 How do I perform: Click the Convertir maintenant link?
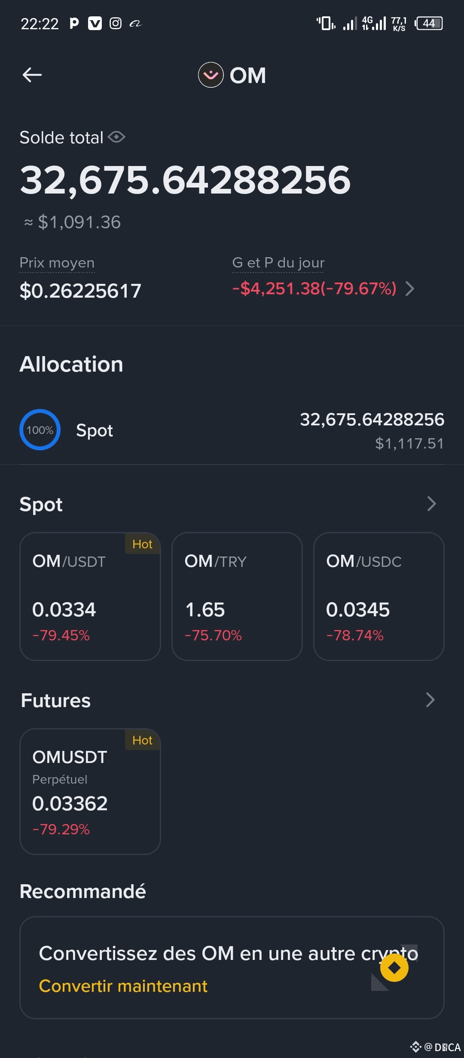point(123,986)
